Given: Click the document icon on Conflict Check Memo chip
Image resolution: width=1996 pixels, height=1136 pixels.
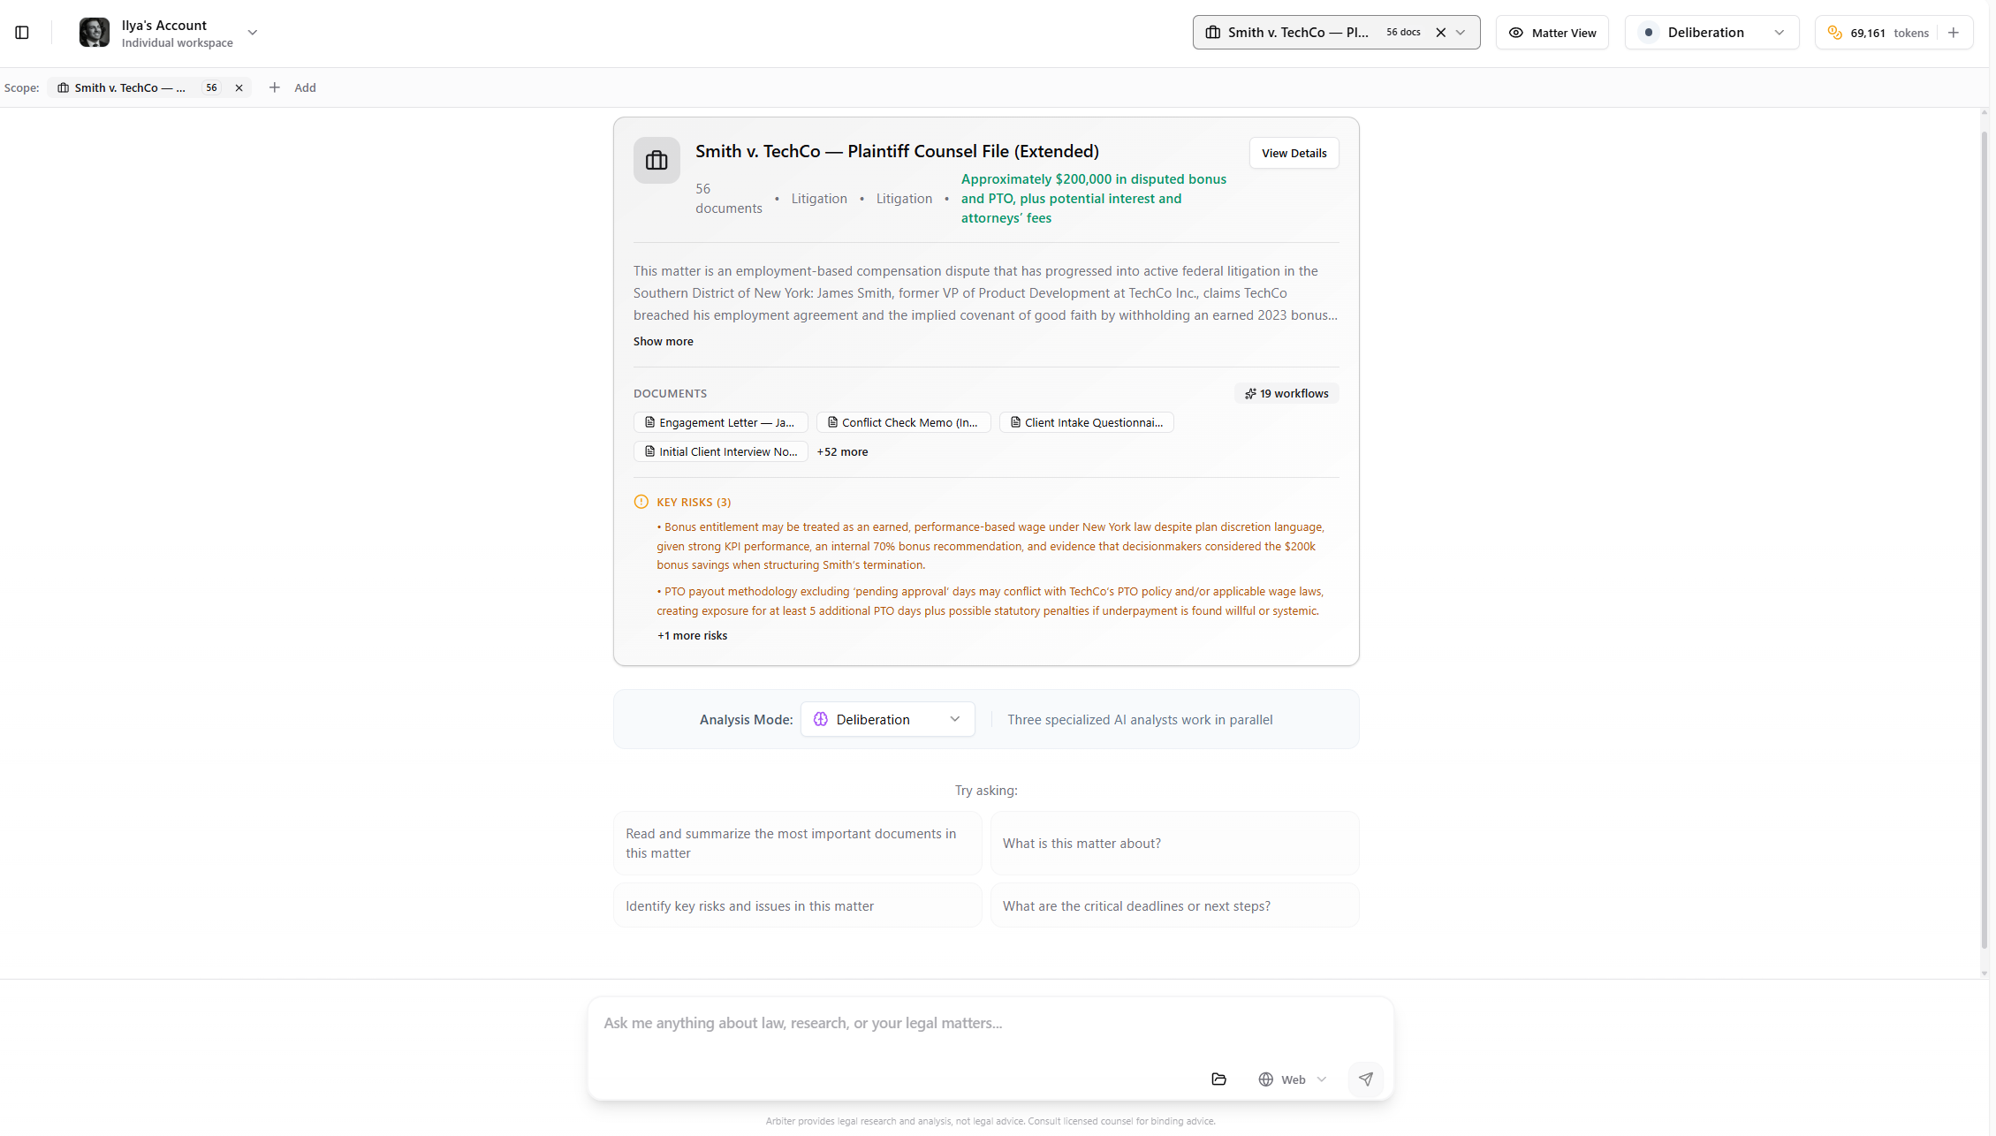Looking at the screenshot, I should coord(831,422).
